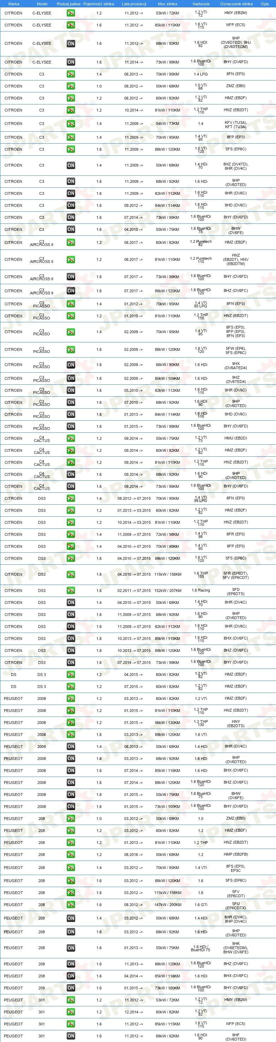276x1042 pixels.
Task: Select PB icon in DS 3 04.2015 row
Action: click(71, 675)
